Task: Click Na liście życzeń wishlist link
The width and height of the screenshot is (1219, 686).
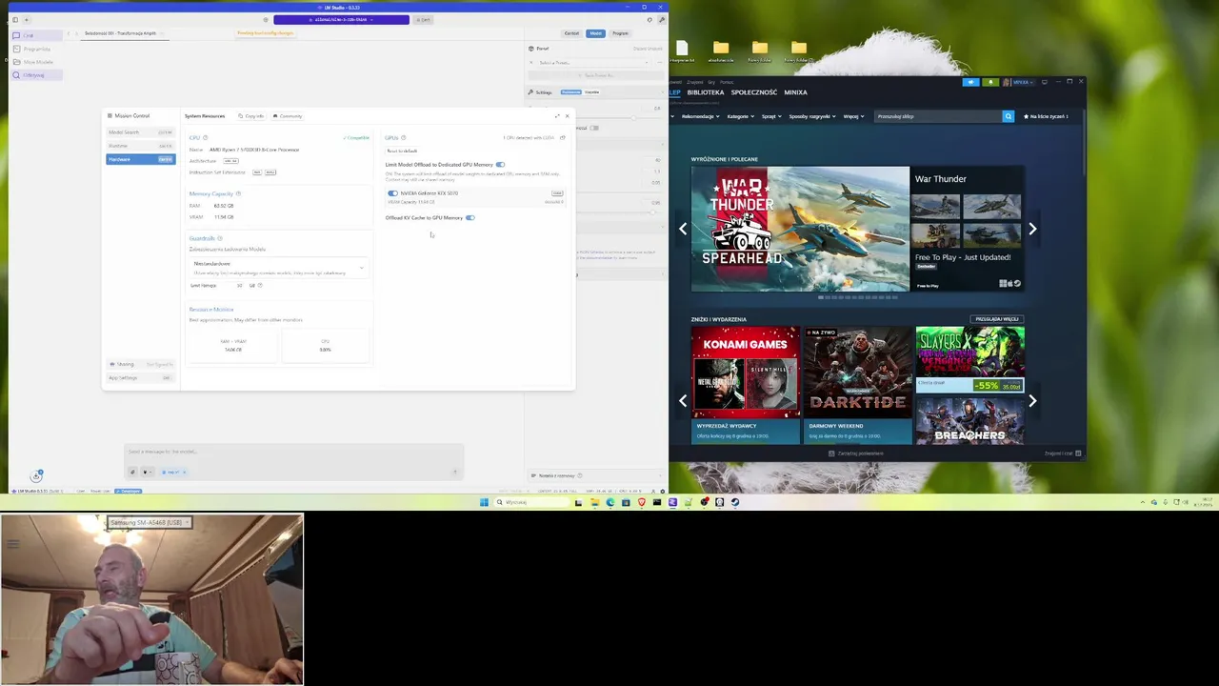Action: [x=1048, y=116]
